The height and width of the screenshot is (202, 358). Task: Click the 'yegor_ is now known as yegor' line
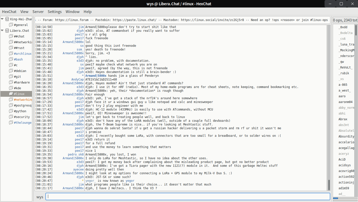click(110, 181)
